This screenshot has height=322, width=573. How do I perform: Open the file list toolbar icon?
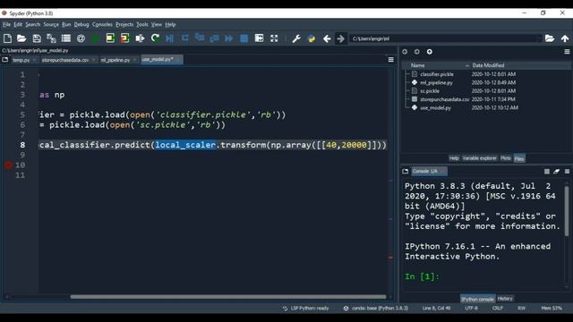(66, 38)
